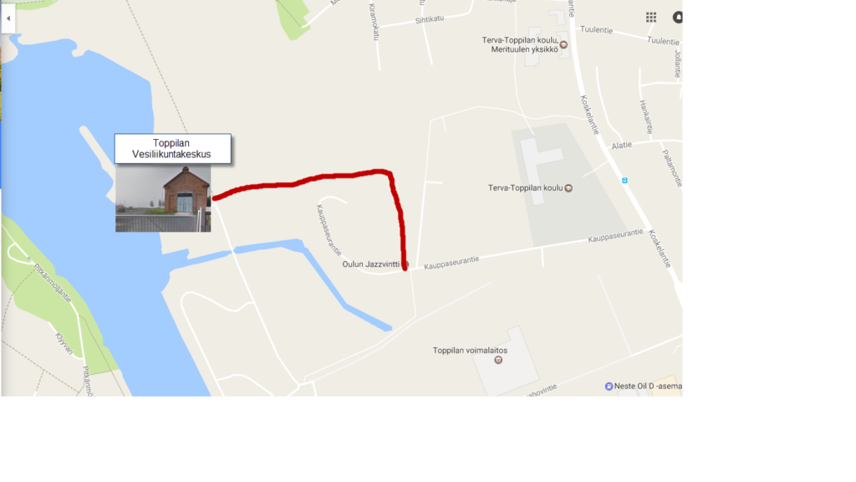Open the Google apps grid
The width and height of the screenshot is (856, 482).
650,18
